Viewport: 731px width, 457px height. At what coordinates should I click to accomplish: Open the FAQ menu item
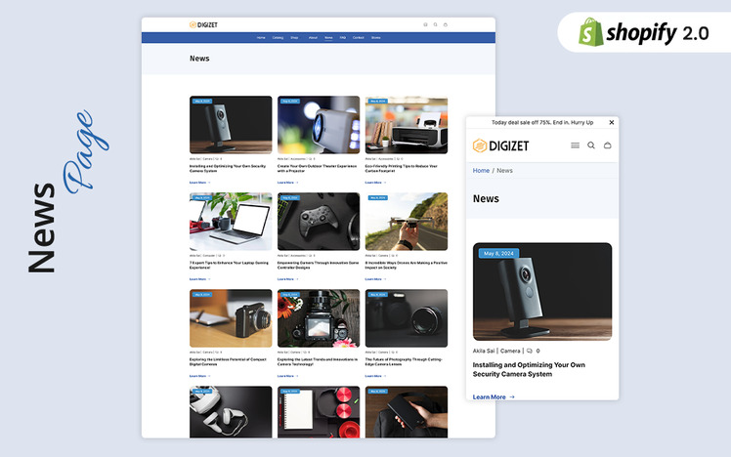click(x=343, y=38)
